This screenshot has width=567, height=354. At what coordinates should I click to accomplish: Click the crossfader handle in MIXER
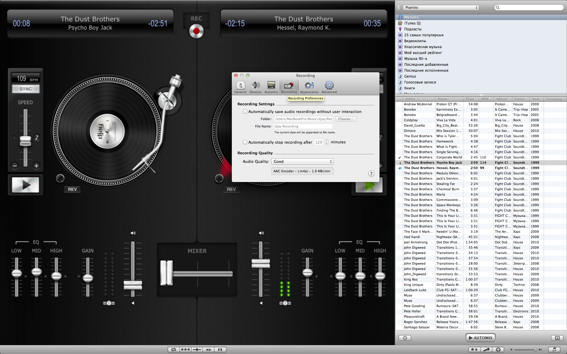(x=167, y=273)
